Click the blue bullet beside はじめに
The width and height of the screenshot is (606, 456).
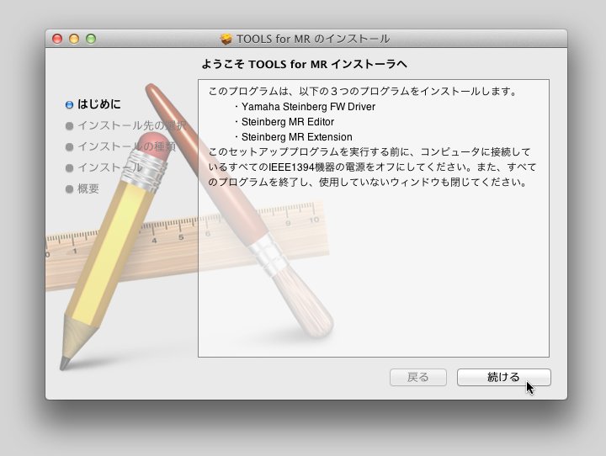click(69, 104)
